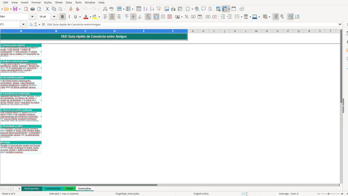Clear direct formatting from the selection
348x196 pixels.
point(77,9)
